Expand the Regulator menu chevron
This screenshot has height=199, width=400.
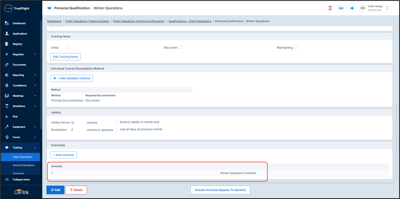click(x=35, y=55)
